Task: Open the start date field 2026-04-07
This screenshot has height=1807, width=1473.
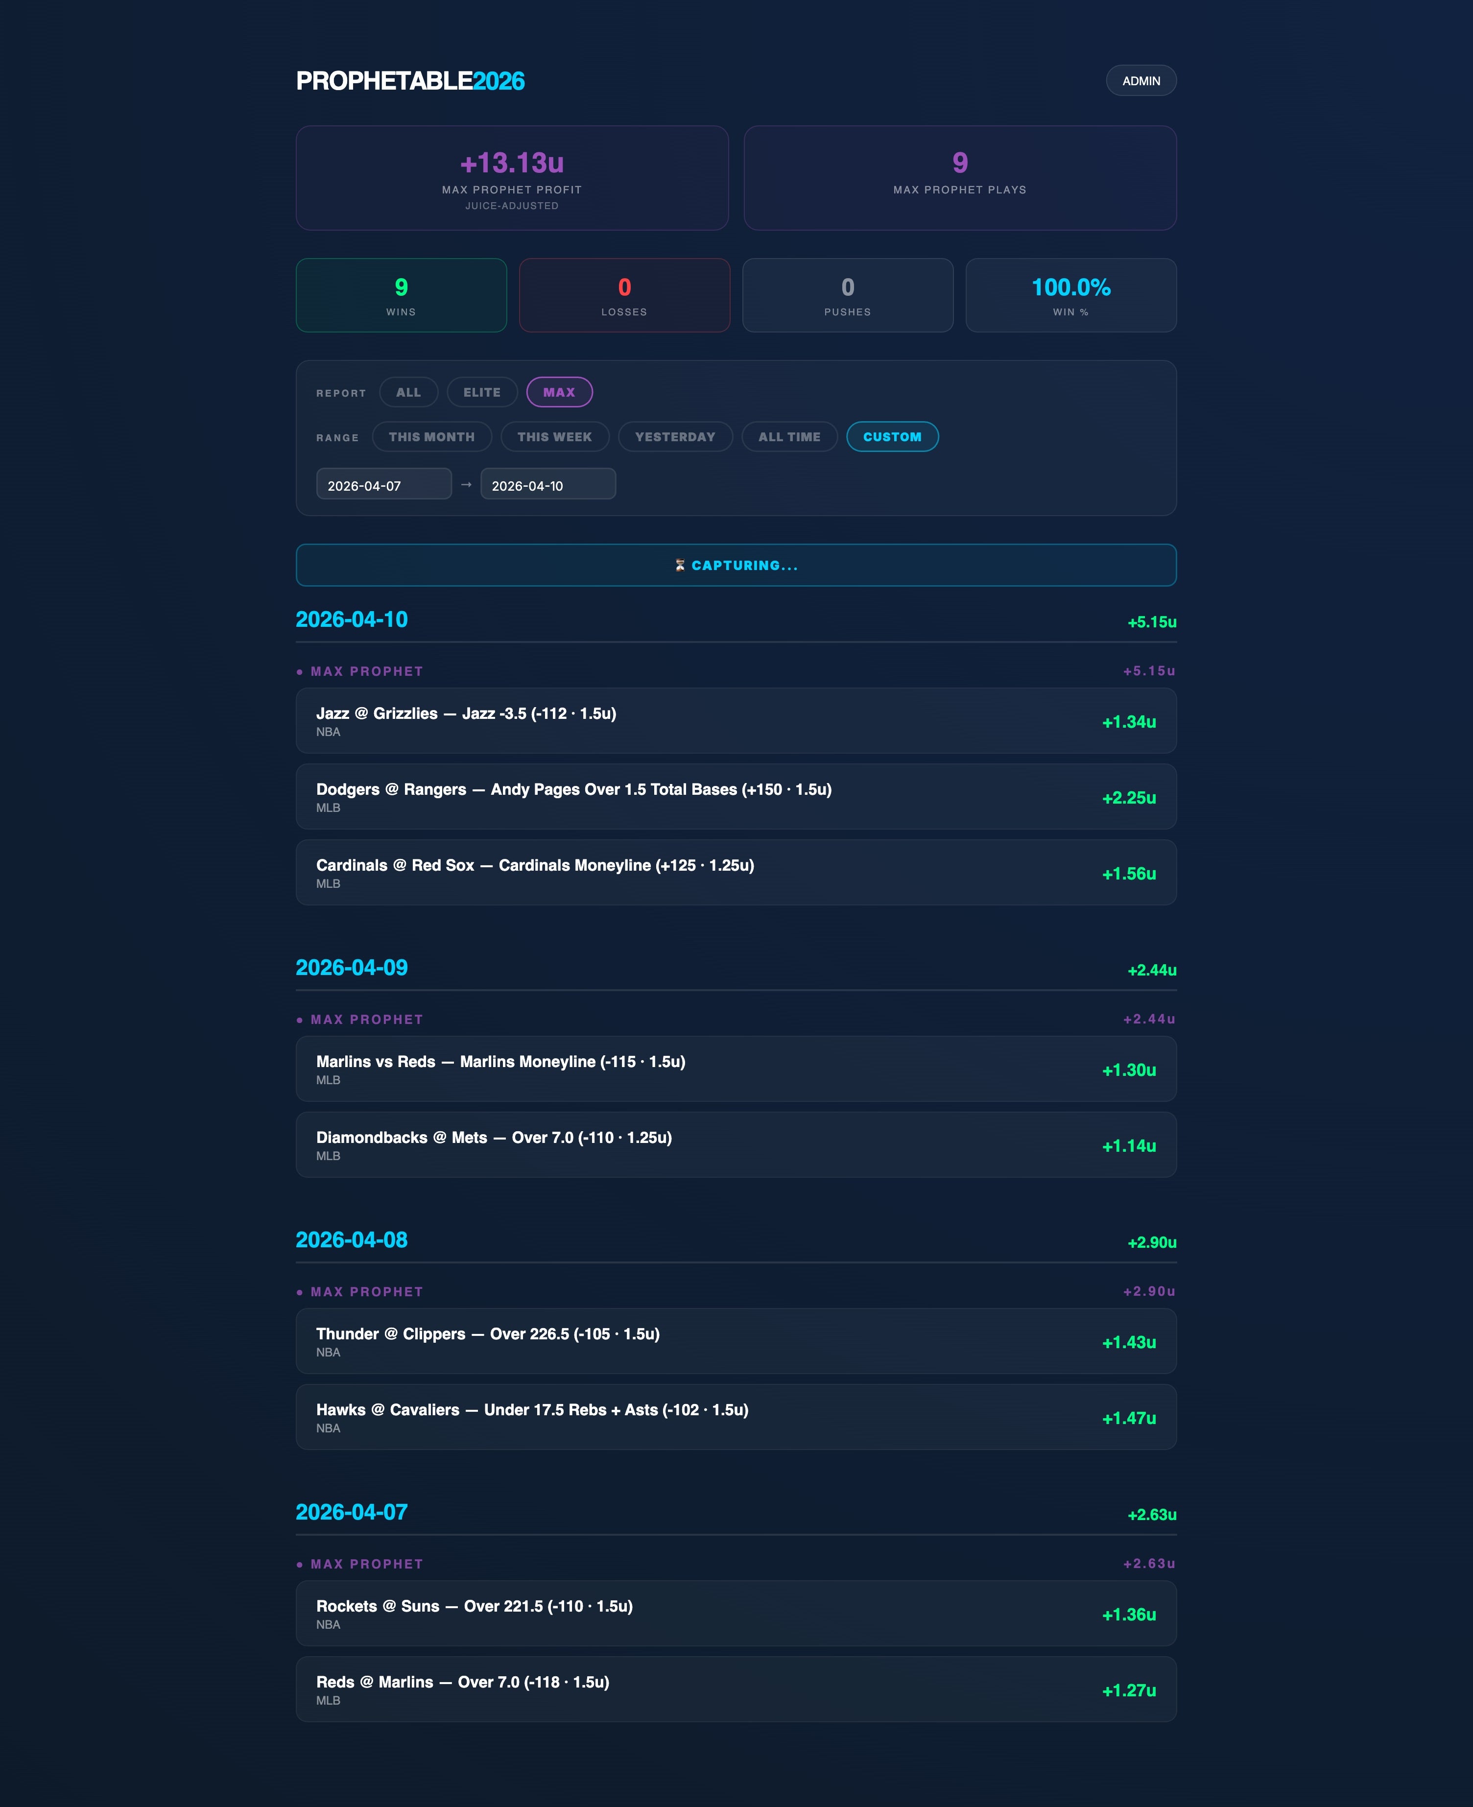Action: pos(383,485)
